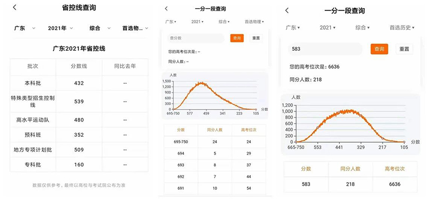Open 首选物... subject dropdown in 省控线查询
Viewport: 429px width, 200px height.
[x=135, y=28]
